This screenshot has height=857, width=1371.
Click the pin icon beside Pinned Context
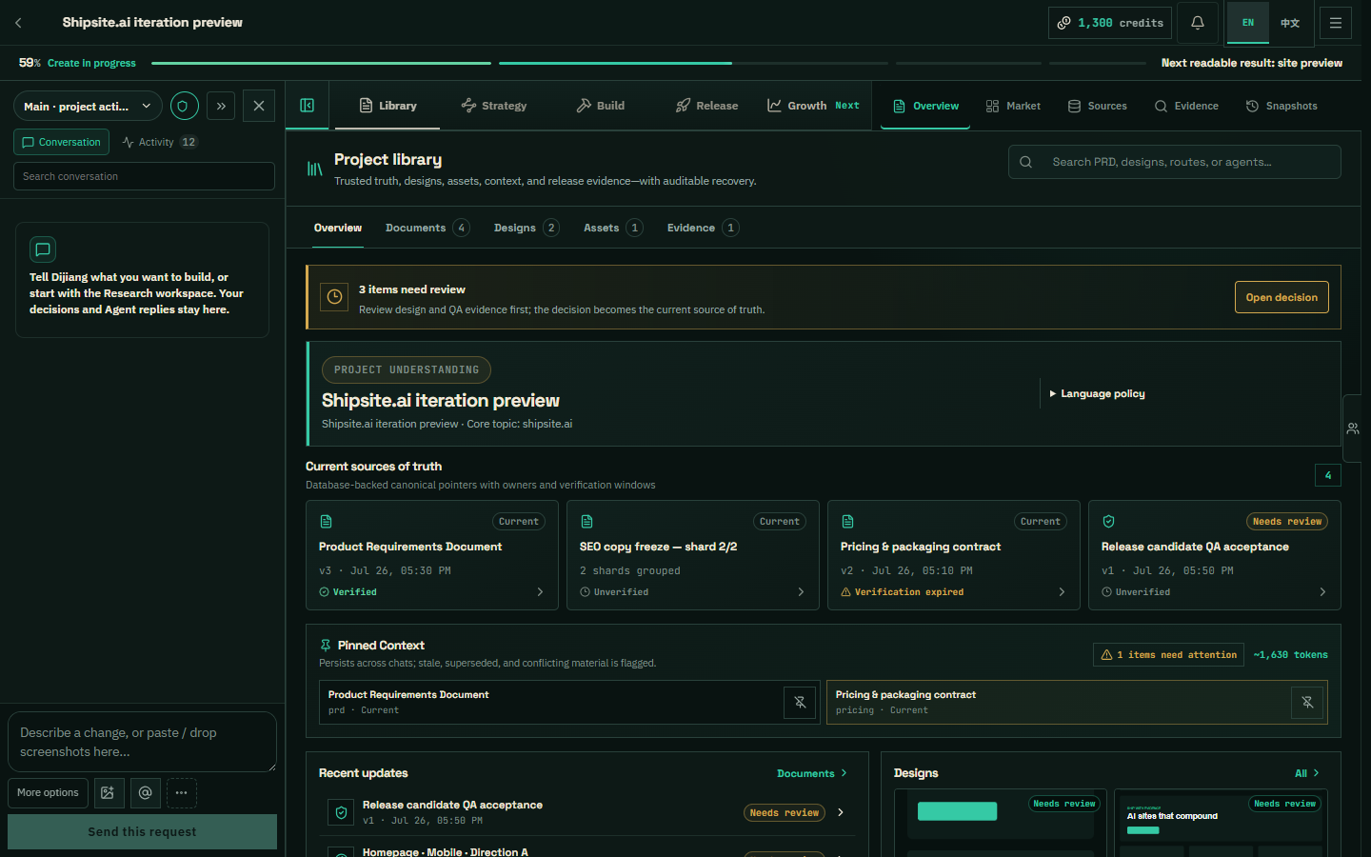pyautogui.click(x=326, y=645)
